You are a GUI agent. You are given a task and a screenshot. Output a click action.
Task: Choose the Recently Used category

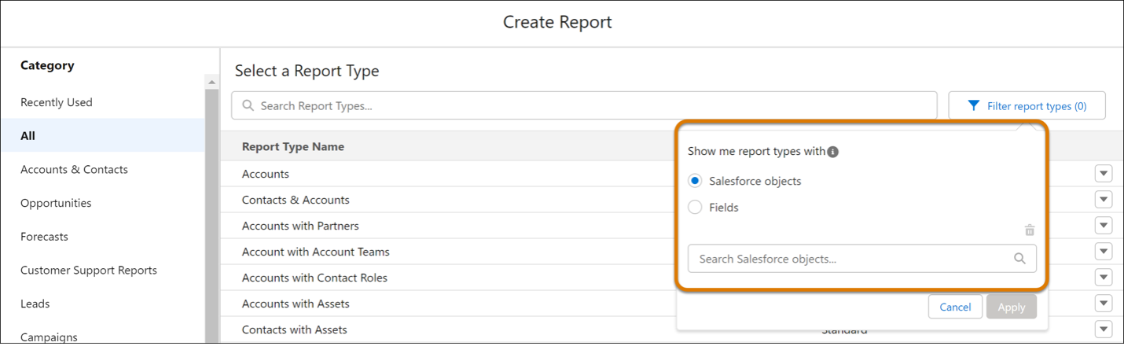pos(57,102)
